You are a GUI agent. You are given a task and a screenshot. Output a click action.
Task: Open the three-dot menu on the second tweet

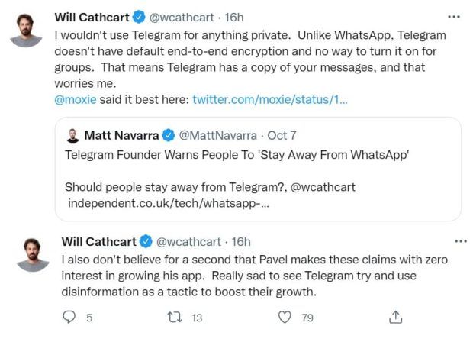pyautogui.click(x=461, y=241)
